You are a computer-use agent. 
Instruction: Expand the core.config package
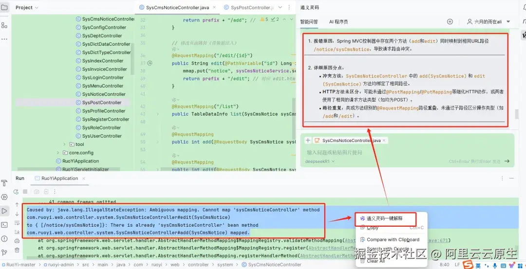click(x=58, y=153)
